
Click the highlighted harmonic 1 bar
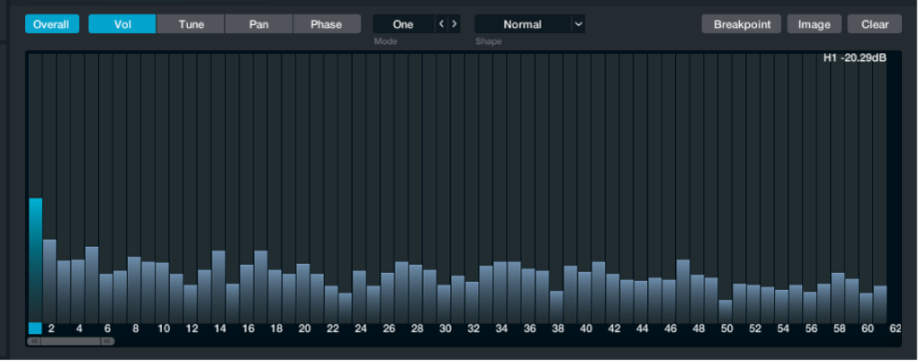(35, 259)
